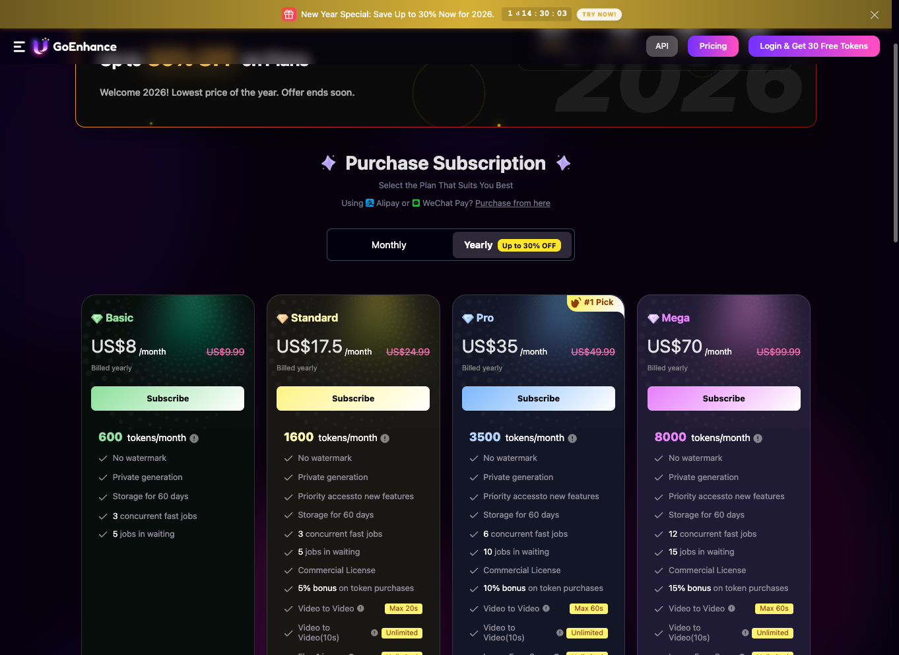
Task: Click the tokens info icon for Basic plan
Action: pyautogui.click(x=194, y=438)
